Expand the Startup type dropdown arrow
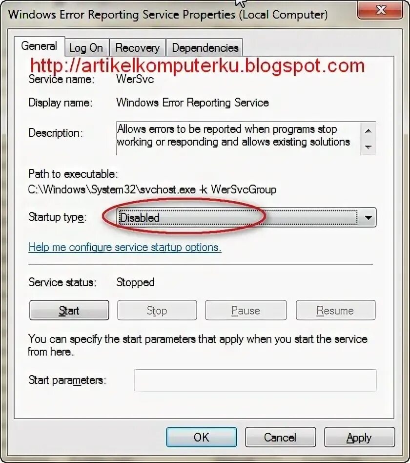Image resolution: width=410 pixels, height=463 pixels. 368,218
